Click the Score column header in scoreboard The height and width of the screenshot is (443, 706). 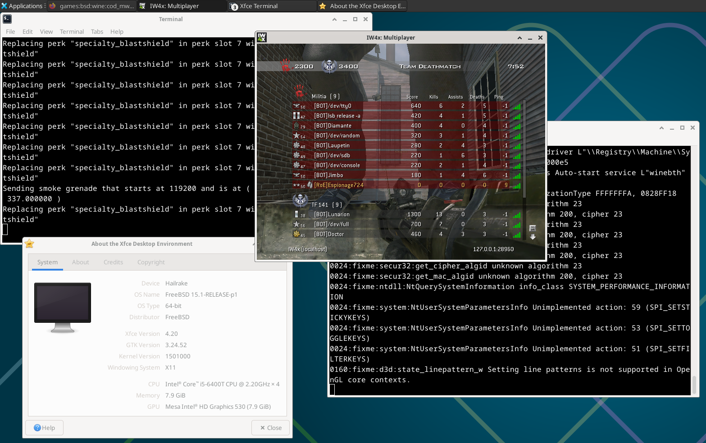click(412, 97)
